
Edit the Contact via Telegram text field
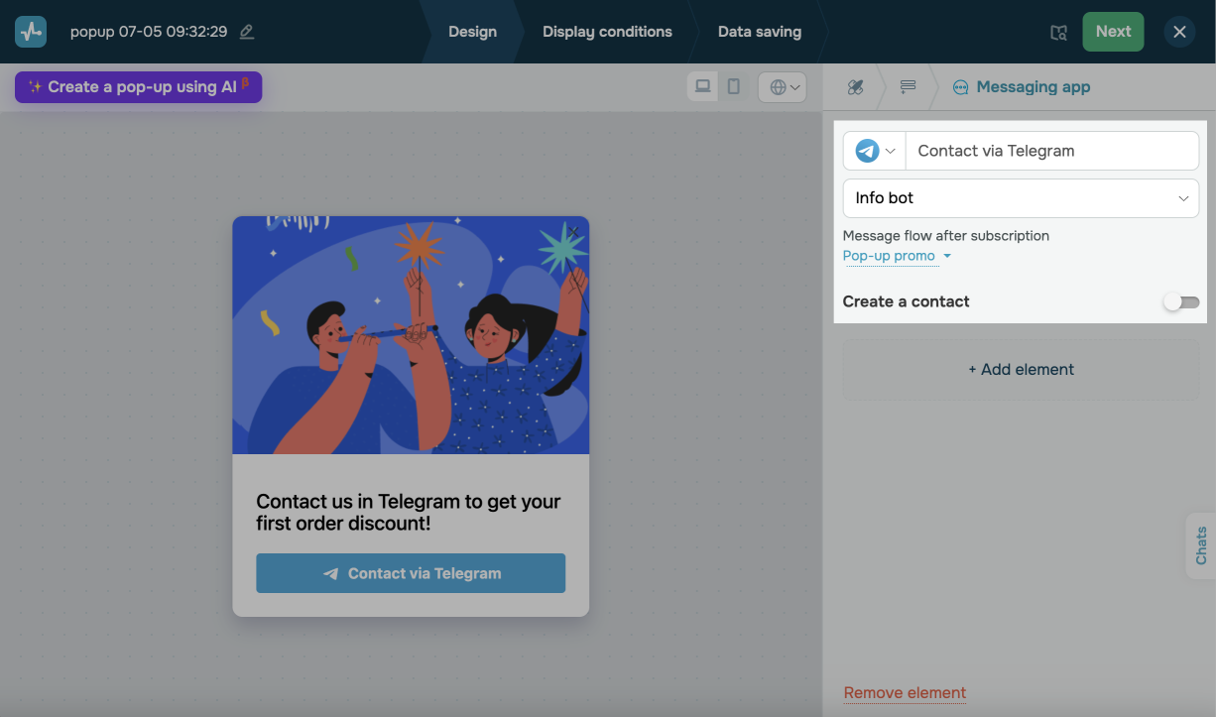(x=1051, y=151)
